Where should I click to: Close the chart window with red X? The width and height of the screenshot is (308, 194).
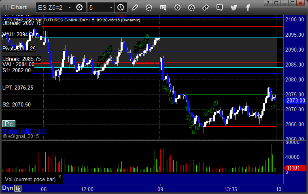[x=301, y=3]
